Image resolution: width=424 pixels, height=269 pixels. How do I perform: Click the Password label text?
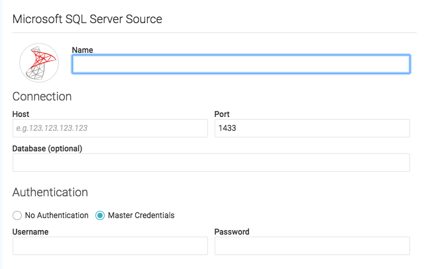tap(232, 232)
